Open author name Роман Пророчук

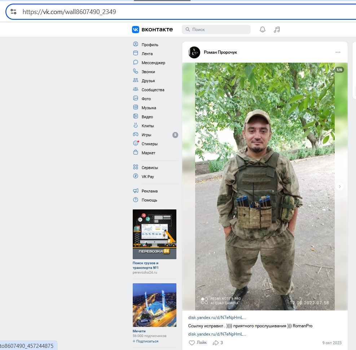pyautogui.click(x=220, y=52)
